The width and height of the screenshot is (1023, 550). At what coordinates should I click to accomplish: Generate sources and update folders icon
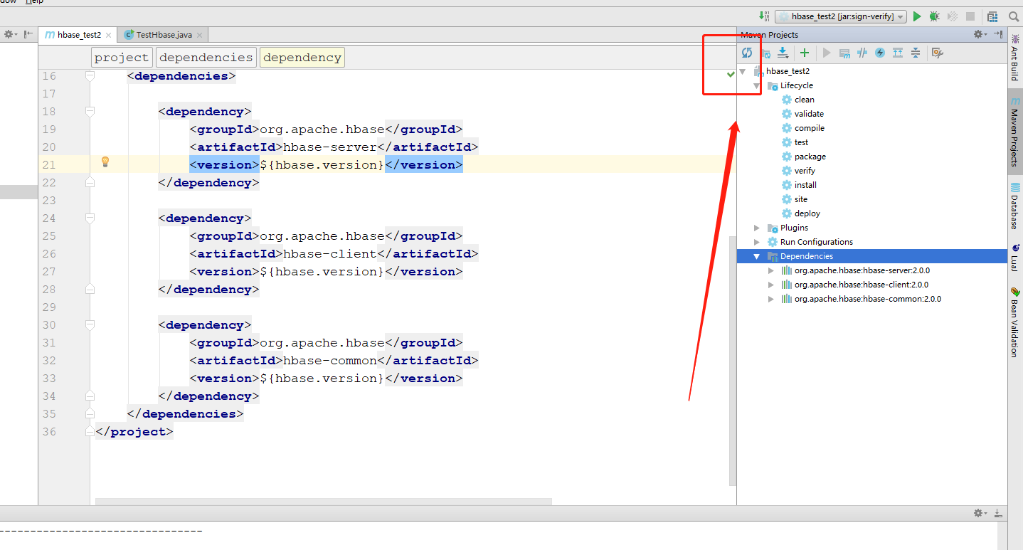765,53
